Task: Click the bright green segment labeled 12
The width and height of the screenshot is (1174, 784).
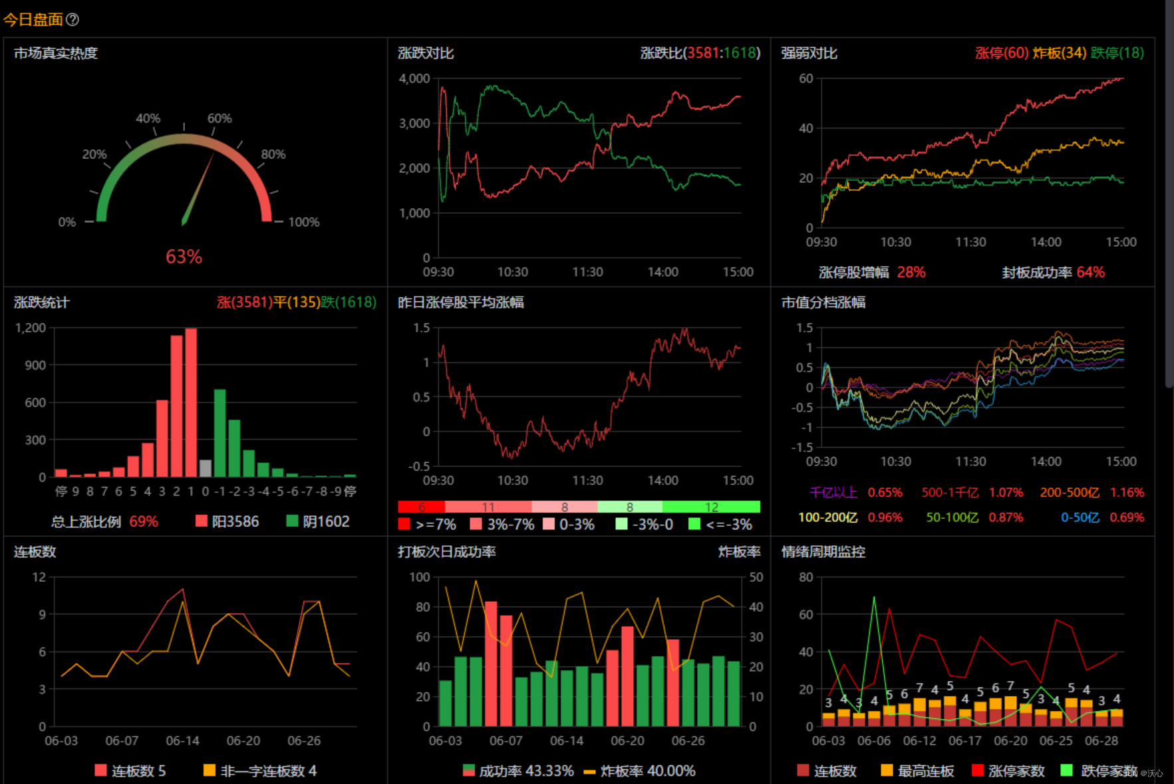Action: [711, 507]
